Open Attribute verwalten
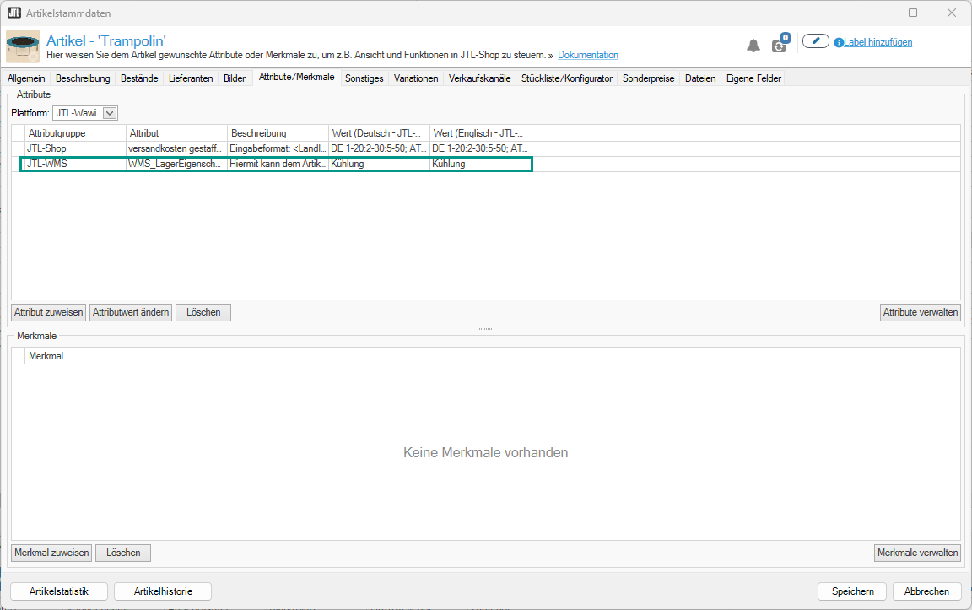 click(920, 312)
